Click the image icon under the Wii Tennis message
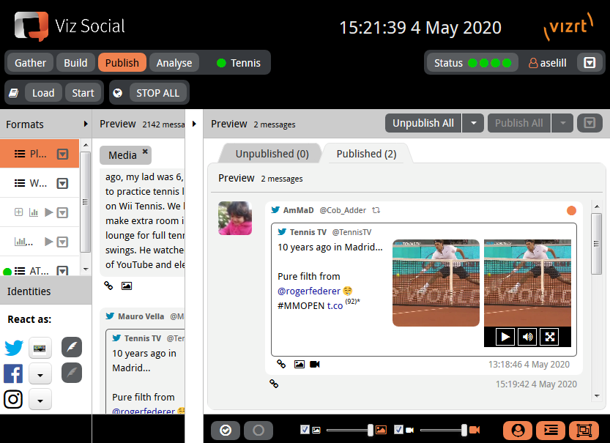This screenshot has width=610, height=443. pyautogui.click(x=127, y=286)
